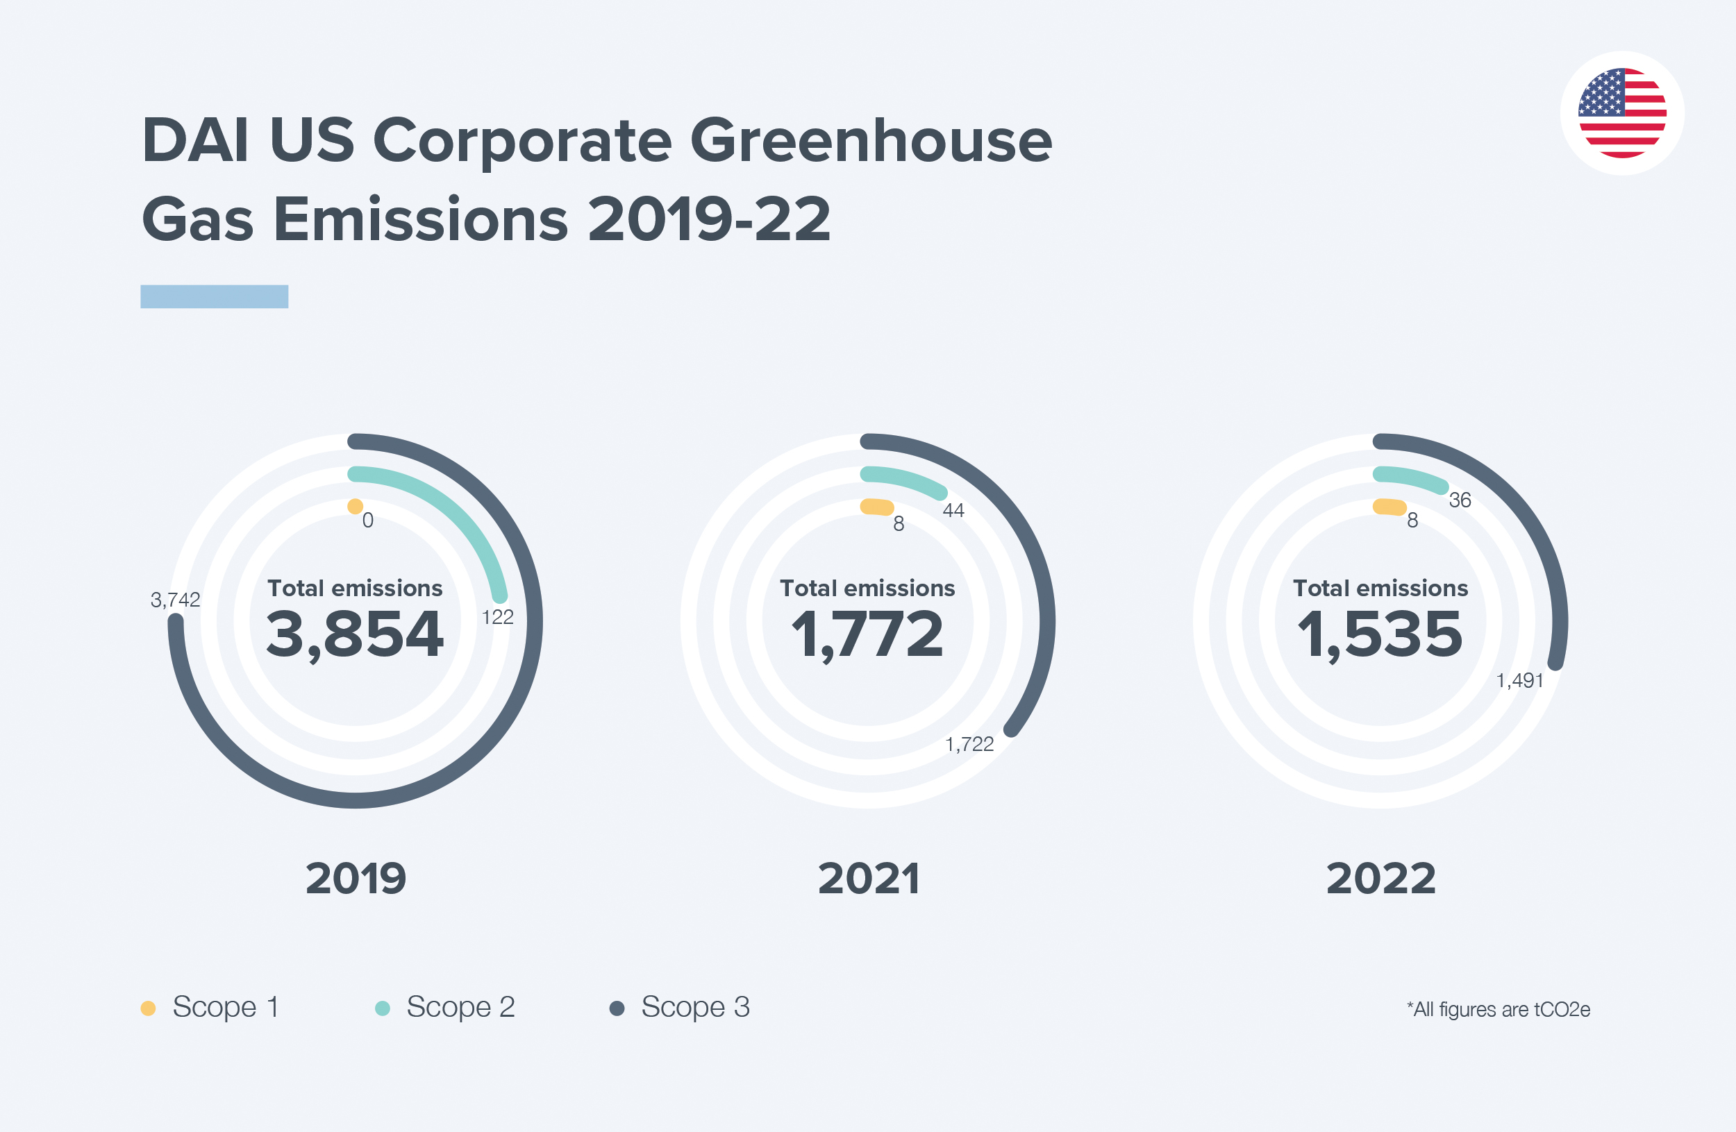Viewport: 1736px width, 1132px height.
Task: Click the 8 Scope 1 value in 2022
Action: (x=1412, y=521)
